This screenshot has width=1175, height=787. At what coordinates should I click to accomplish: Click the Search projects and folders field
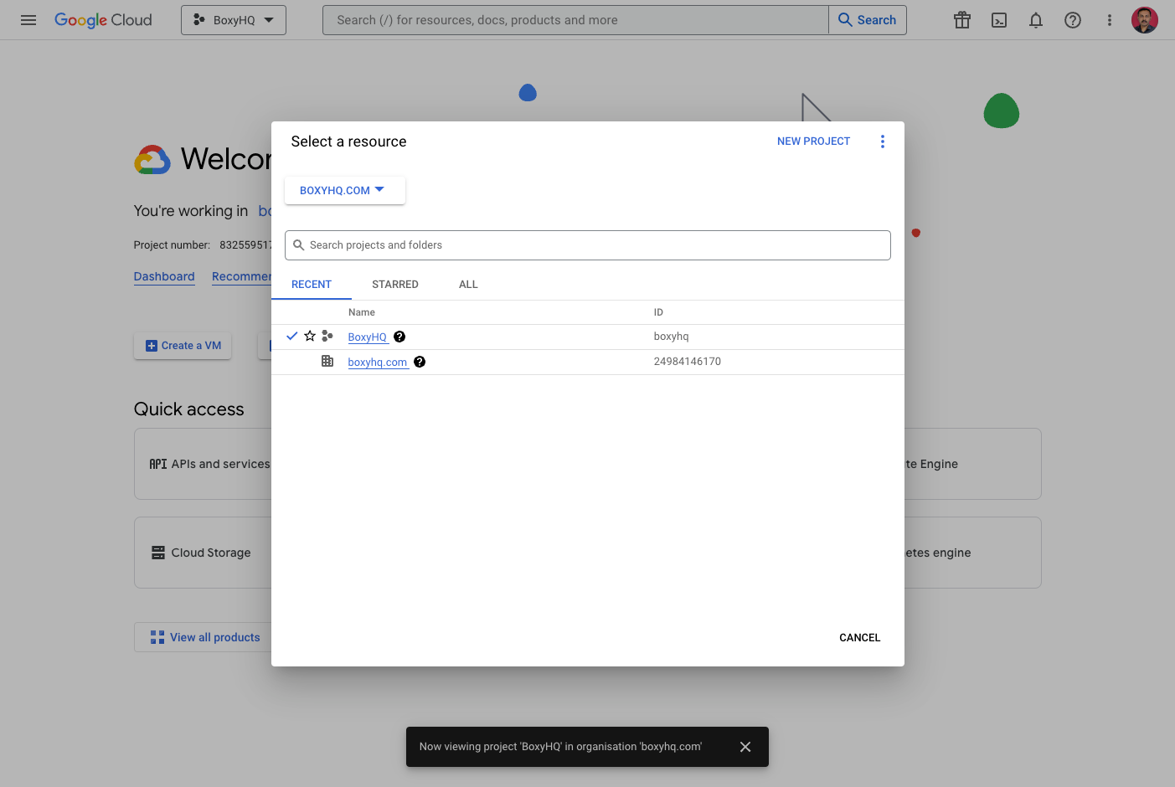point(587,244)
